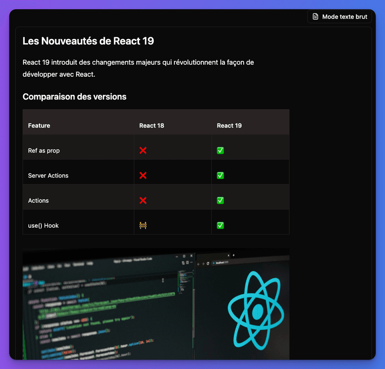Image resolution: width=385 pixels, height=369 pixels.
Task: Toggle Server Actions availability for React 19
Action: point(220,175)
